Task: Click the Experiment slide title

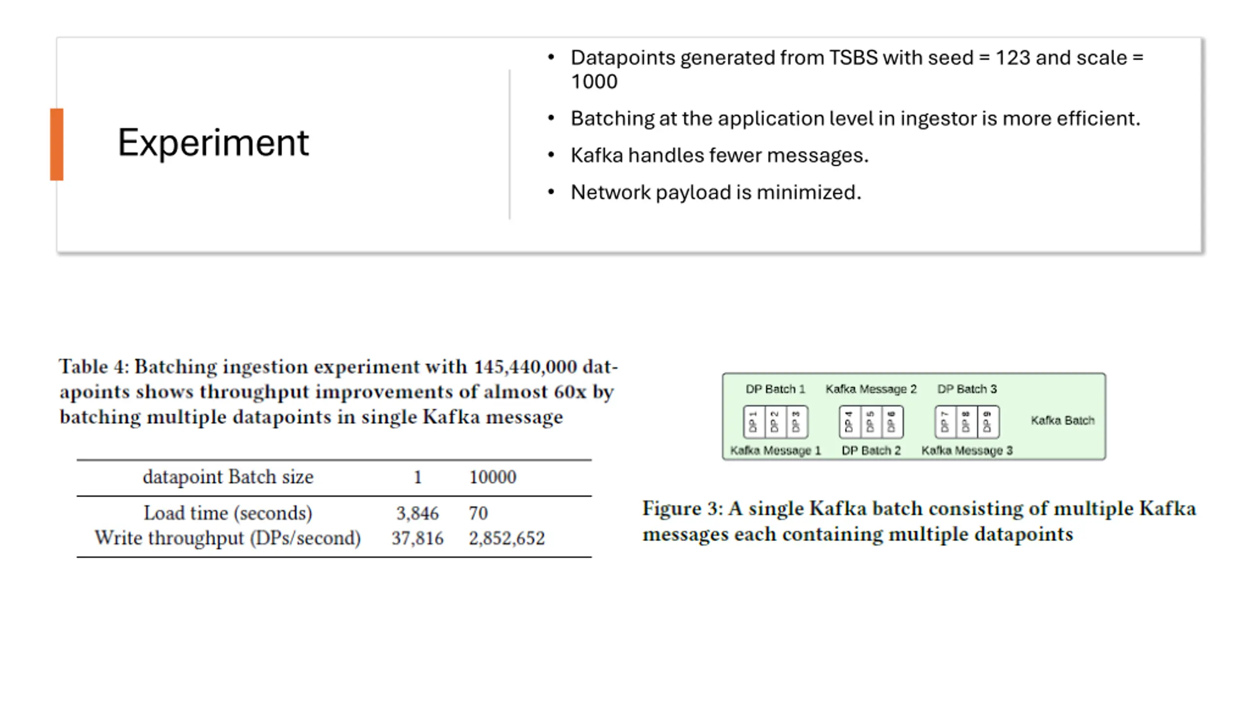Action: click(x=213, y=143)
